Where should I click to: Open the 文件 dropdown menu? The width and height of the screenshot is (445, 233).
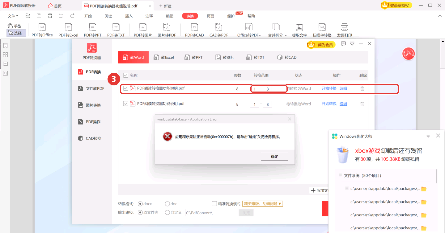[13, 16]
